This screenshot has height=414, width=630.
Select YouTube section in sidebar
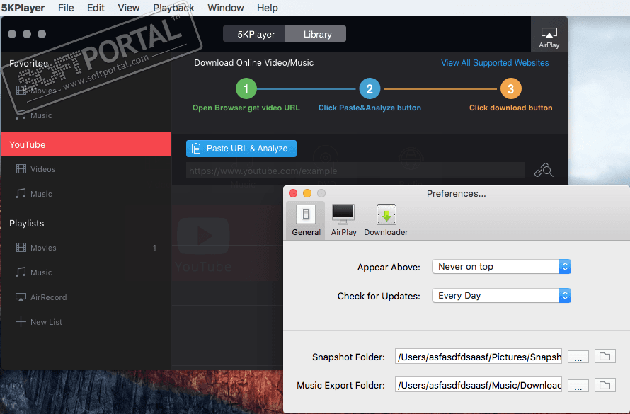[x=86, y=144]
